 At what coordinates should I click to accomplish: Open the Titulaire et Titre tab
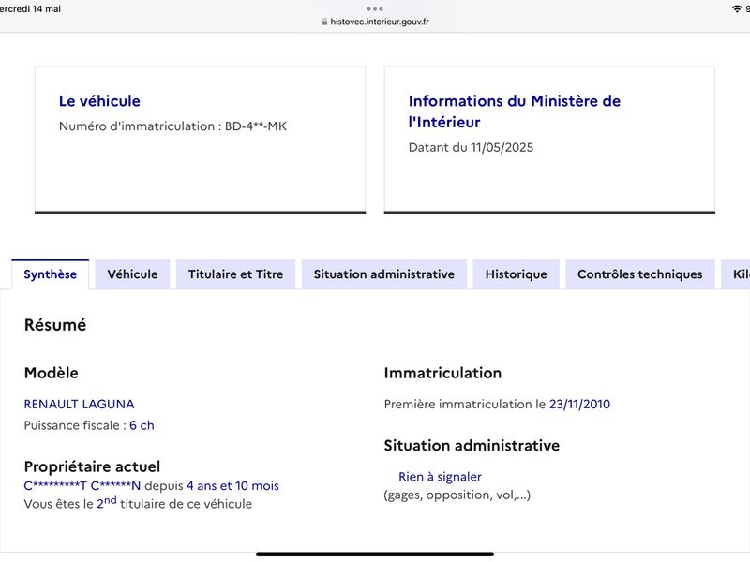click(236, 274)
